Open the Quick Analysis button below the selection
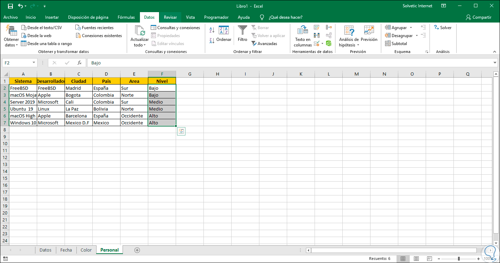This screenshot has height=263, width=500. (x=181, y=131)
